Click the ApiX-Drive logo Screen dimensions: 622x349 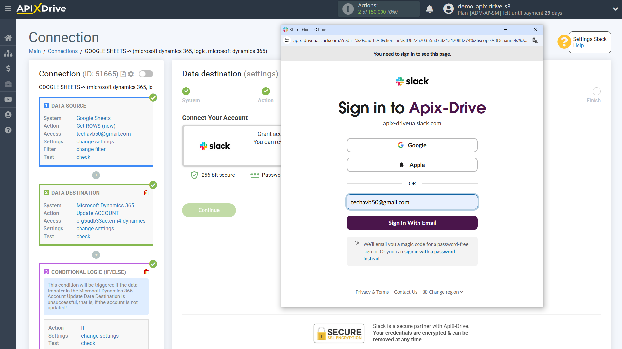click(41, 8)
